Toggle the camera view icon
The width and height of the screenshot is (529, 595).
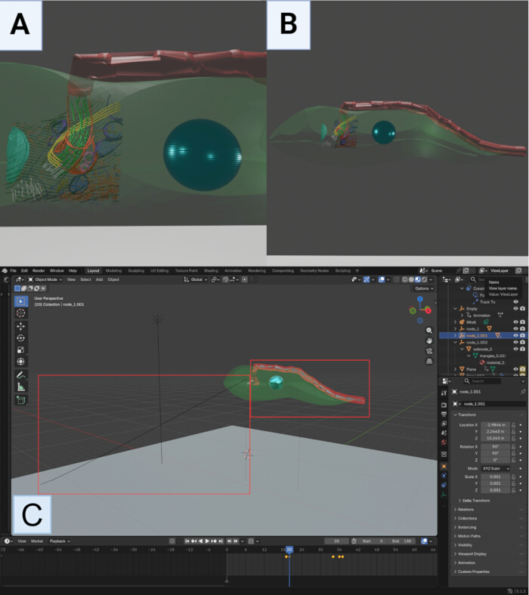(x=429, y=351)
